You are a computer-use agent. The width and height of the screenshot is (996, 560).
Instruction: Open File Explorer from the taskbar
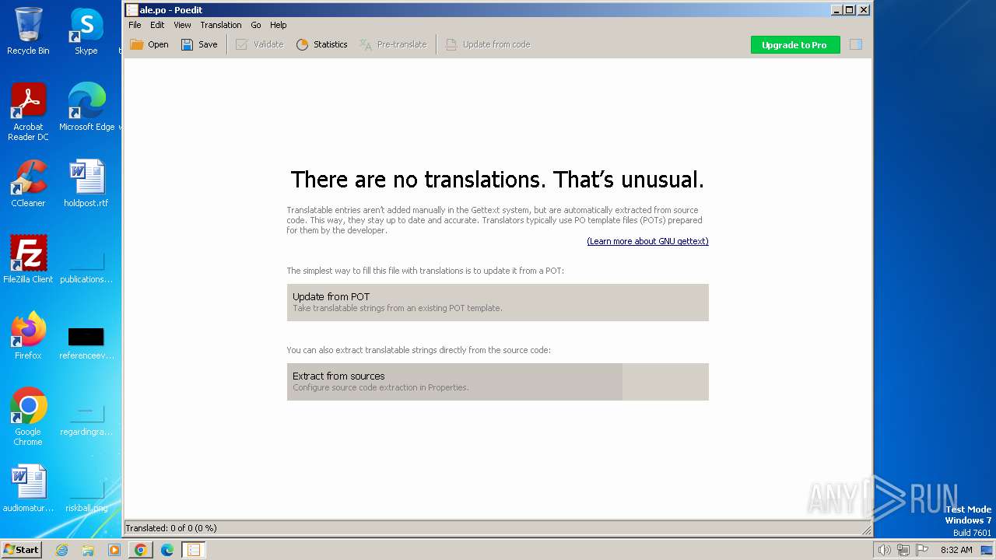click(x=88, y=550)
